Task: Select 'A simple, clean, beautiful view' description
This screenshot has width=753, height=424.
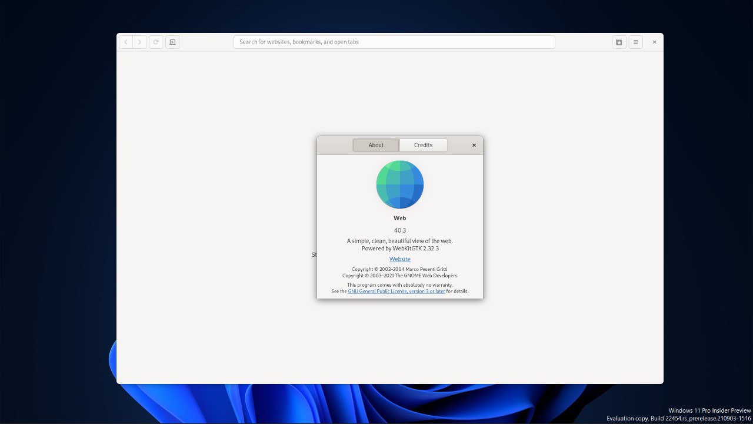Action: click(x=400, y=241)
